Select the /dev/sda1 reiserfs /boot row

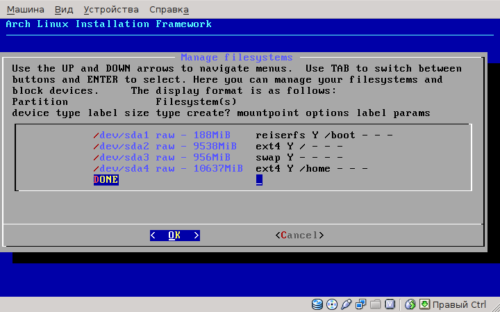(x=243, y=136)
